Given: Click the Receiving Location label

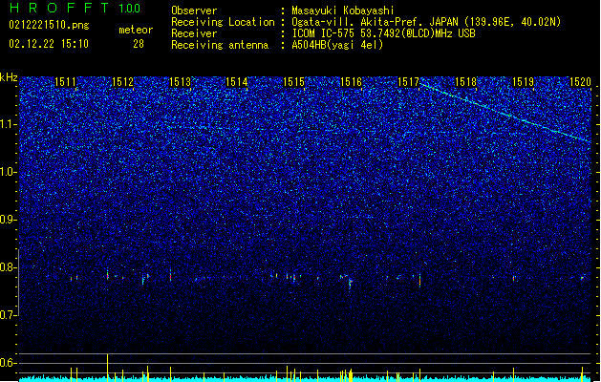Looking at the screenshot, I should 223,22.
